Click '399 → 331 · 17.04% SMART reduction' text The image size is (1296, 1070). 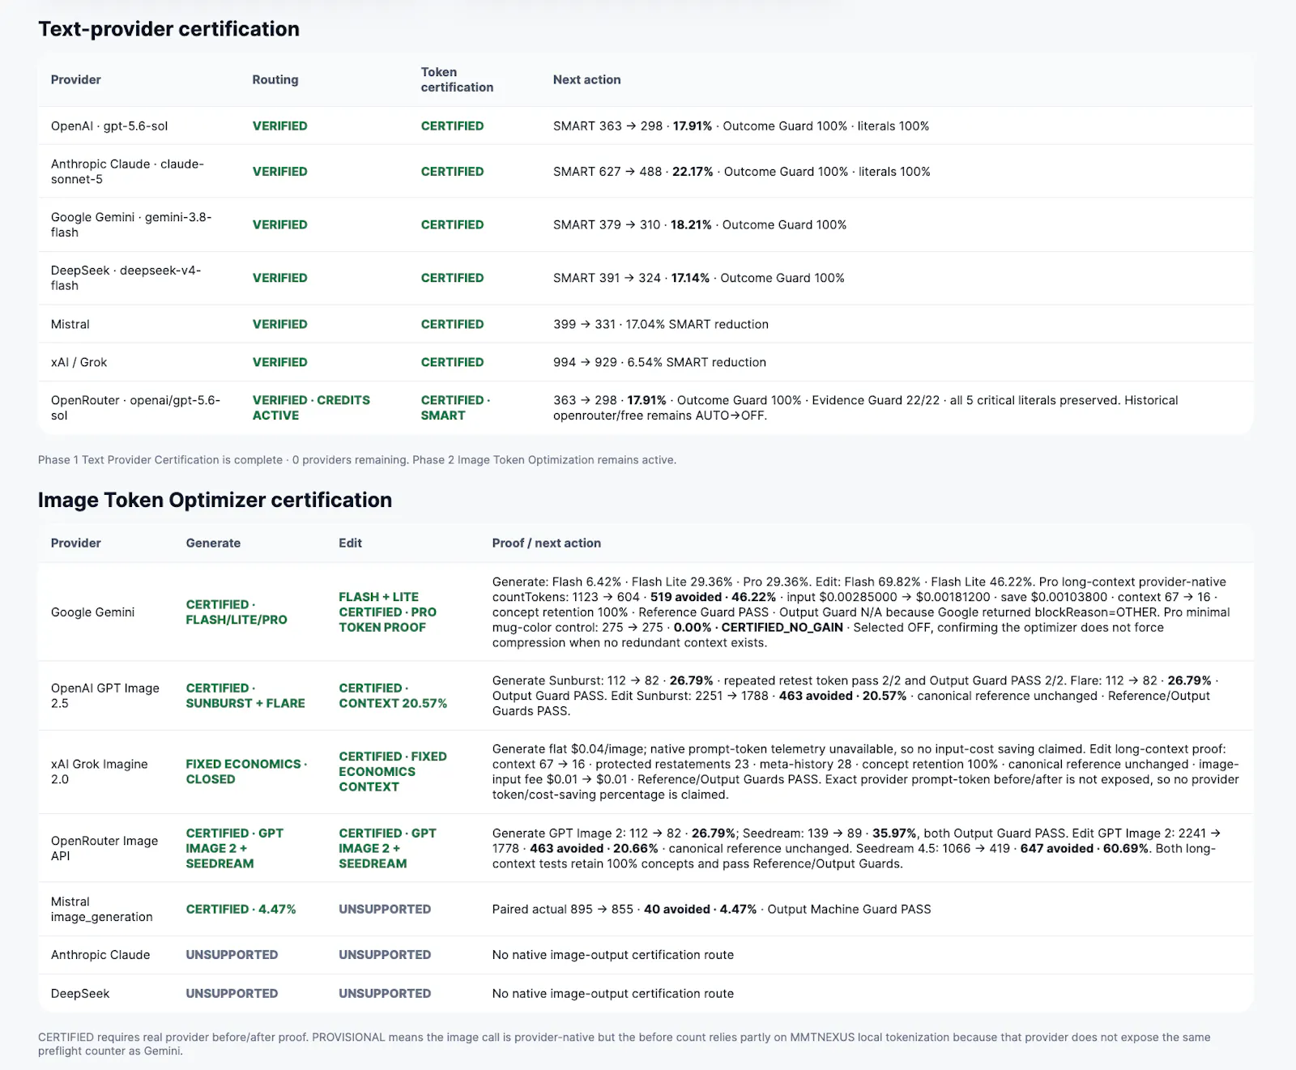[661, 324]
